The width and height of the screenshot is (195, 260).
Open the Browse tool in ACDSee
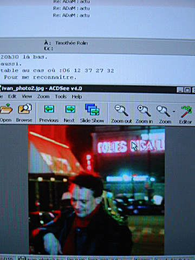[x=25, y=109]
